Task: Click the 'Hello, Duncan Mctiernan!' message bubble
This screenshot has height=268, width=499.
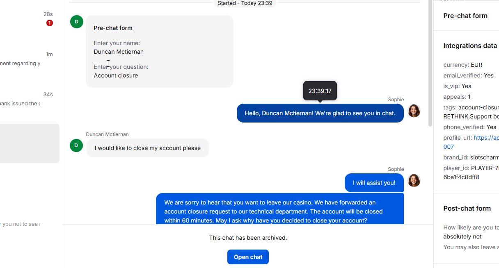Action: [x=320, y=113]
